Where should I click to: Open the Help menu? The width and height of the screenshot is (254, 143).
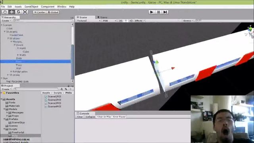pos(72,7)
